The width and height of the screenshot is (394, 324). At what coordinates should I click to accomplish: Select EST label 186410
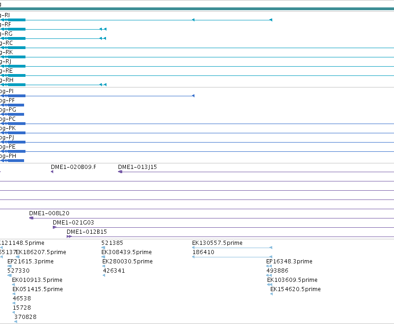pos(203,252)
